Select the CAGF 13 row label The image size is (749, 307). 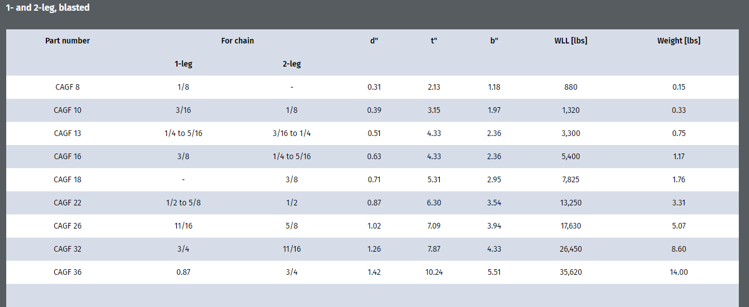(x=67, y=133)
